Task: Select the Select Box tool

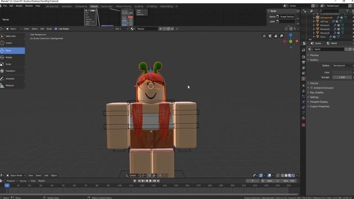Action: point(12,36)
